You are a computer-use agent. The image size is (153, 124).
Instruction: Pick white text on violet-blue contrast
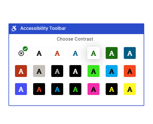click(21, 89)
